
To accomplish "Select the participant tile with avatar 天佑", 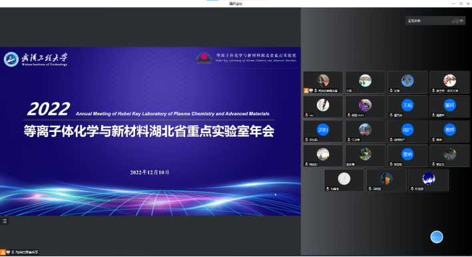I will tap(407, 107).
